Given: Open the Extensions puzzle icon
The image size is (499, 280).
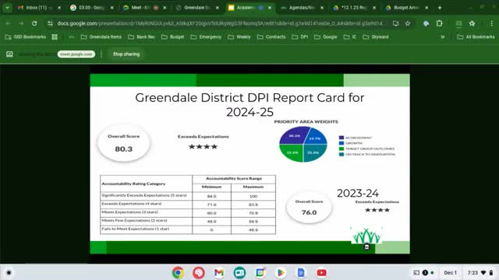Looking at the screenshot, I should 439,23.
